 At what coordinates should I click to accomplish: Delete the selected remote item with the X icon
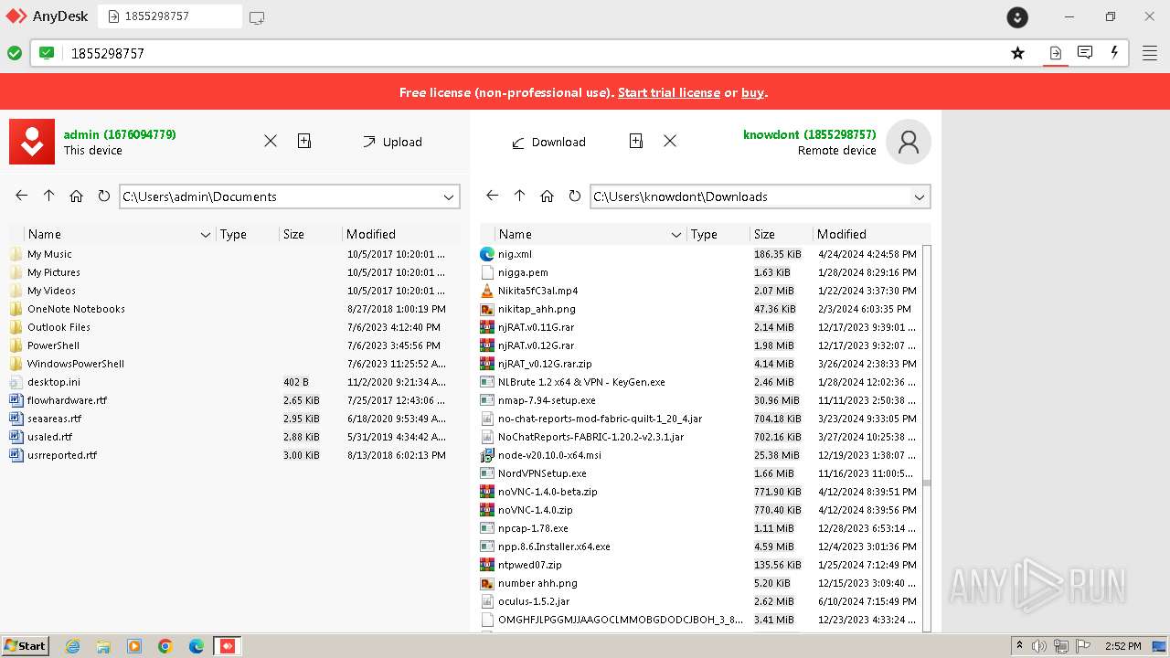click(x=670, y=141)
